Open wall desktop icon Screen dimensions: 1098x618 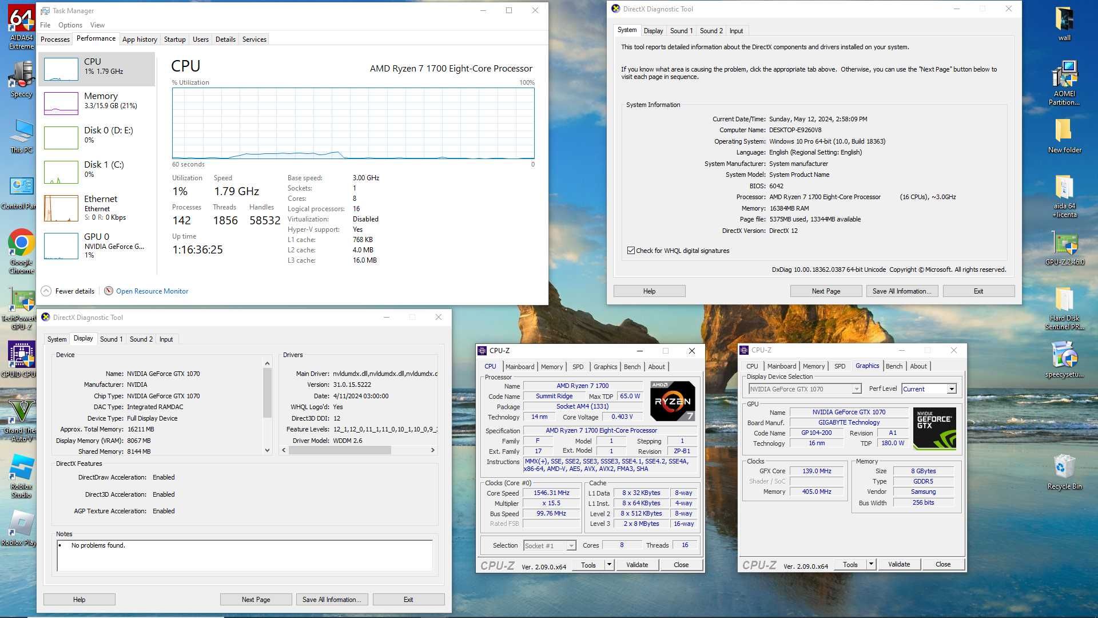point(1064,24)
